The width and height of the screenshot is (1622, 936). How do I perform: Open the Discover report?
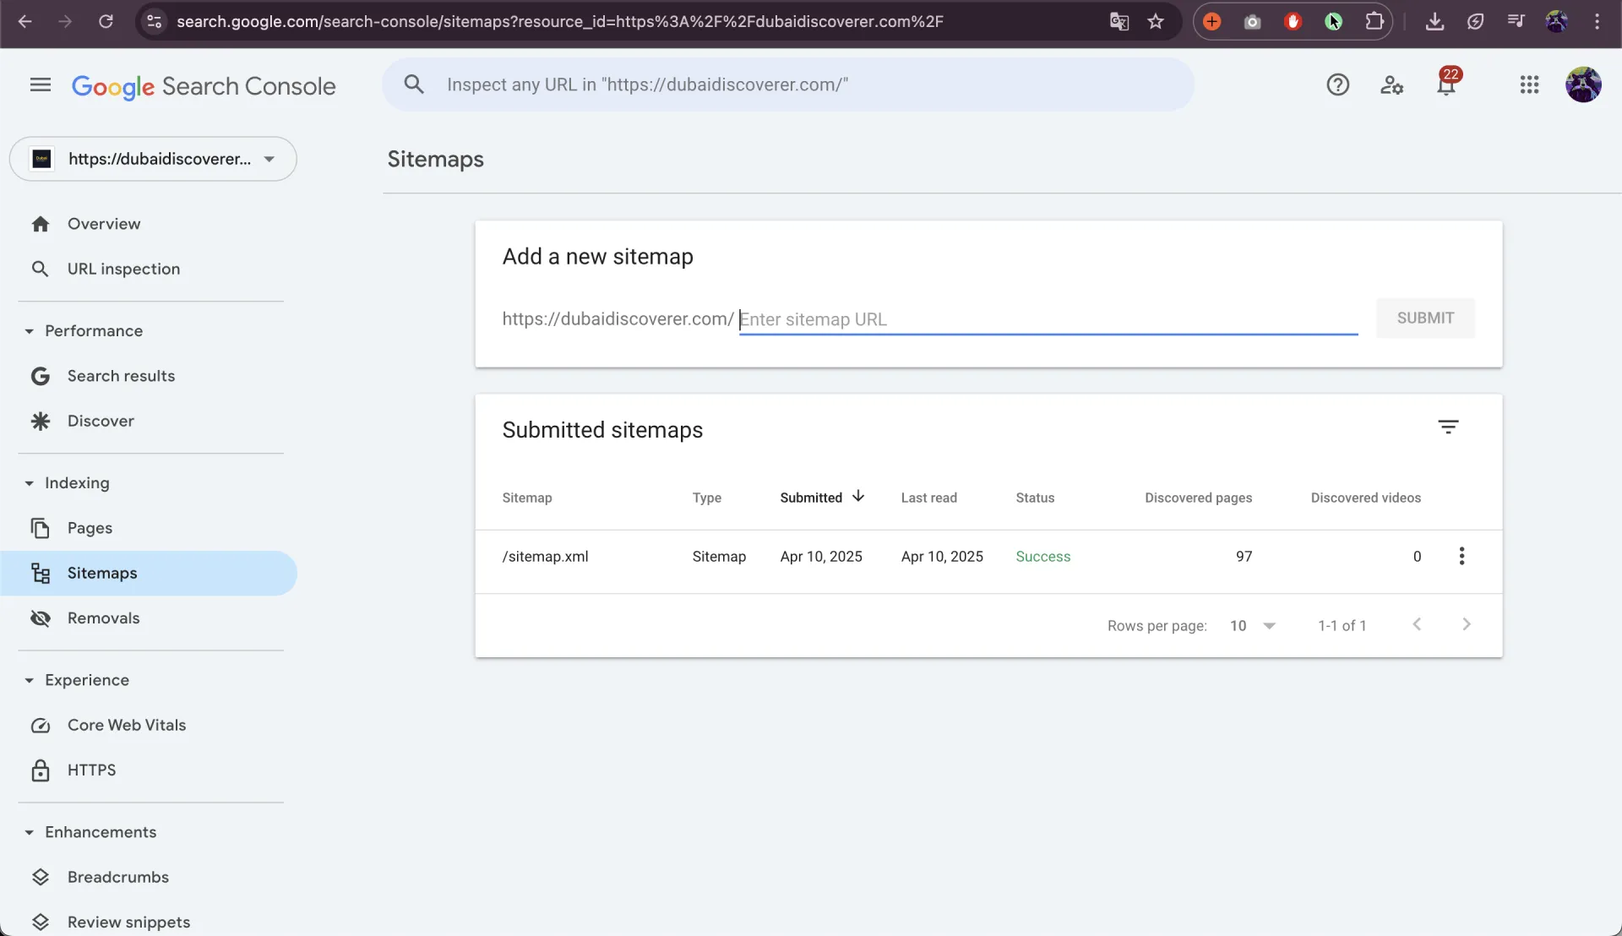pos(101,421)
